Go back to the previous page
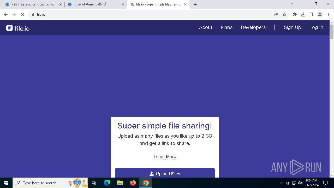334x188 pixels. tap(6, 14)
